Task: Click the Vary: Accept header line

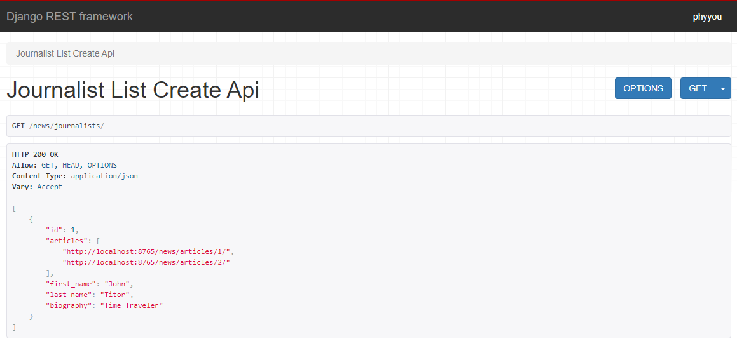Action: point(37,187)
